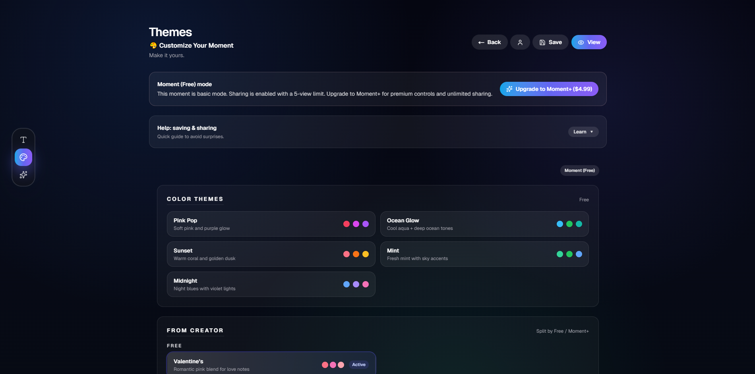Click Pink Pop's magenta color dot
The image size is (755, 374).
pyautogui.click(x=356, y=224)
